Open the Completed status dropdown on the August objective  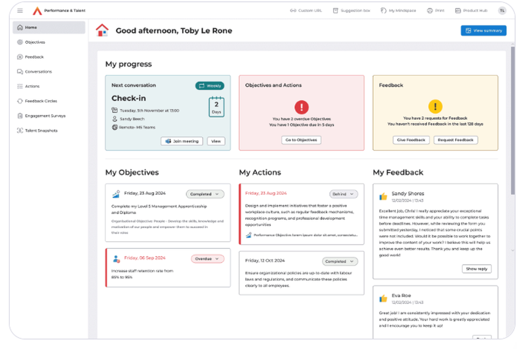[x=205, y=194]
